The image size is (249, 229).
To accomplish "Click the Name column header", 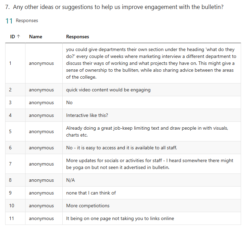I will coord(35,37).
